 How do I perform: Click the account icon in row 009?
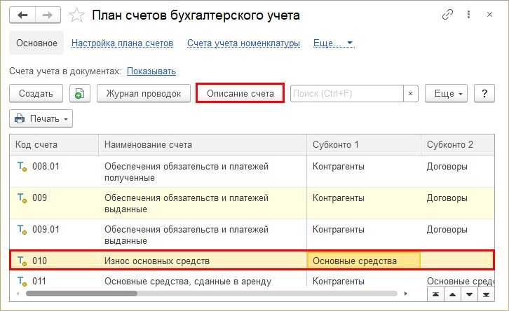22,198
